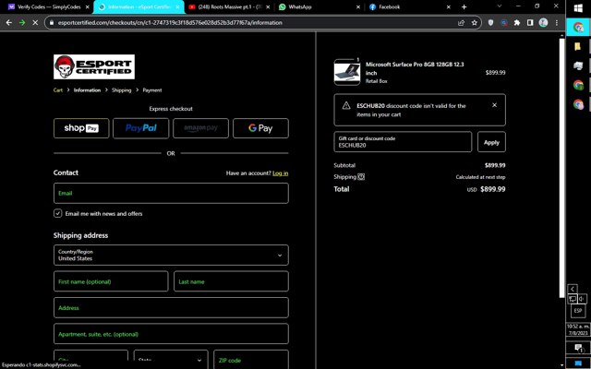Viewport: 591px width, 369px height.
Task: Open the share page icon in address bar
Action: tap(461, 22)
